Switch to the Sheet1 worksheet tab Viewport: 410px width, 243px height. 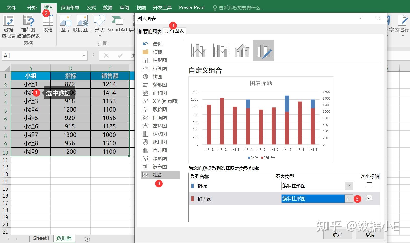40,238
